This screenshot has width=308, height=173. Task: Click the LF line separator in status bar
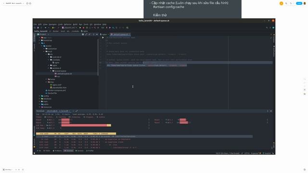pyautogui.click(x=242, y=153)
